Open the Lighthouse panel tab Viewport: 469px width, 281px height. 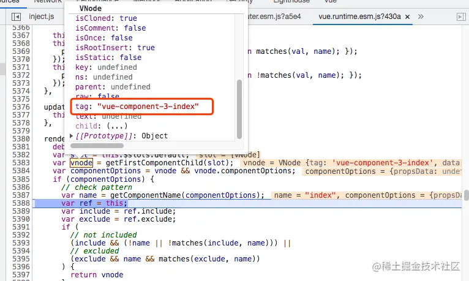(x=291, y=1)
